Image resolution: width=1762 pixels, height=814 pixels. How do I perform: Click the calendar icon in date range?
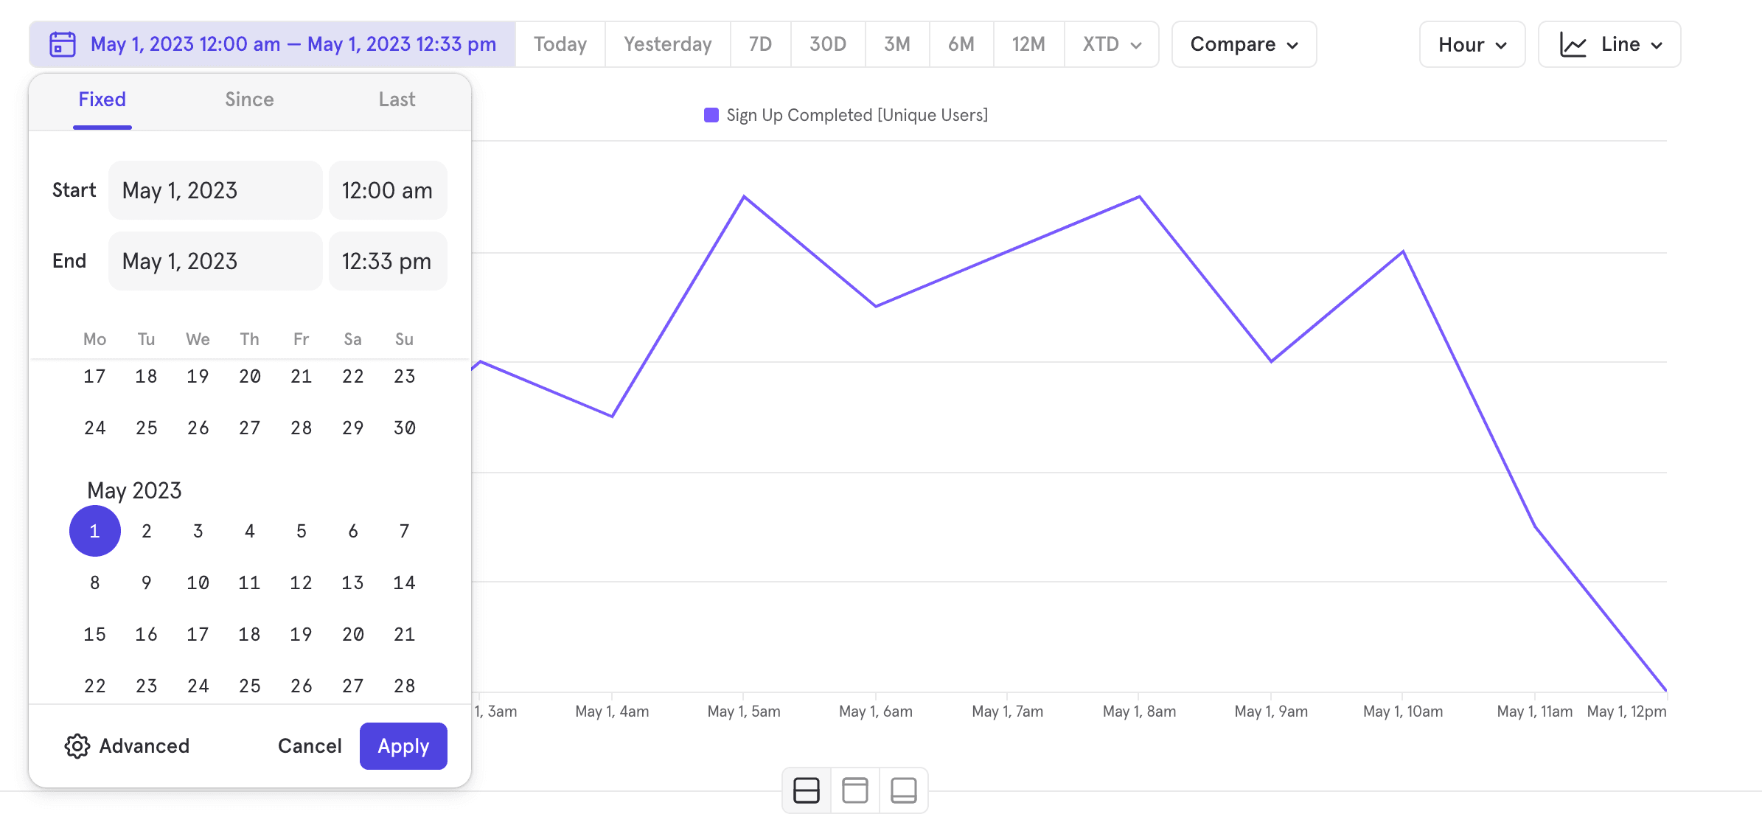[63, 44]
